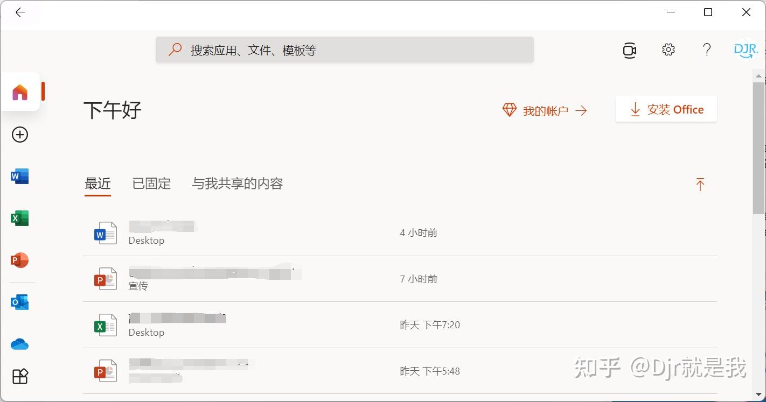Click the vertical scrollbar thumb
766x402 pixels.
point(759,148)
